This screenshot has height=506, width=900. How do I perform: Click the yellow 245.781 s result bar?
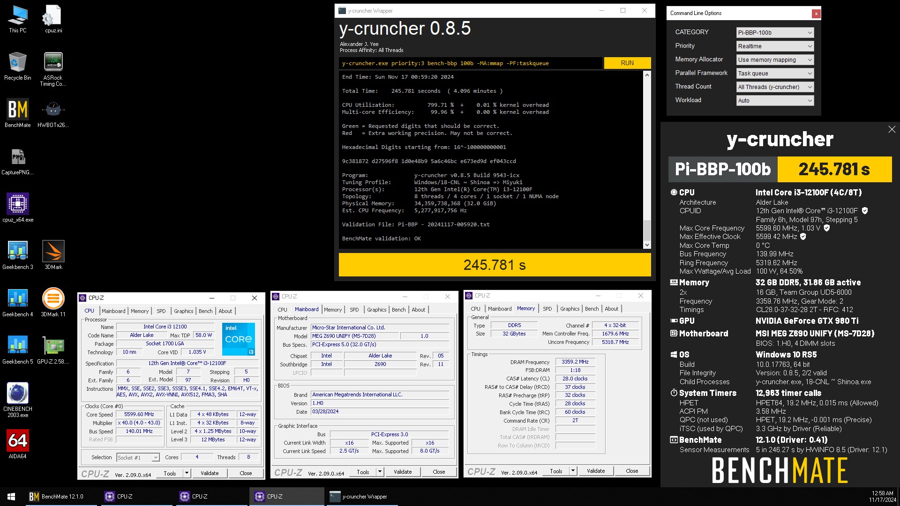coord(495,265)
